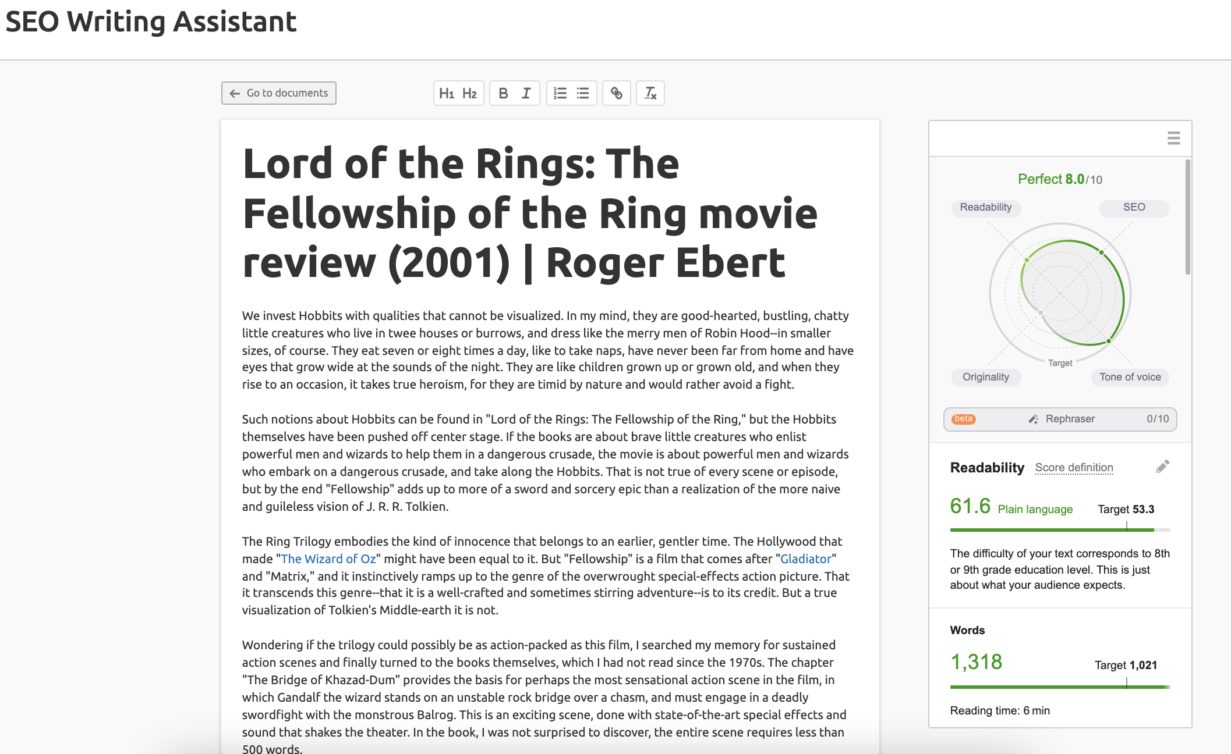Insert a bulleted list
The height and width of the screenshot is (754, 1231).
point(583,93)
